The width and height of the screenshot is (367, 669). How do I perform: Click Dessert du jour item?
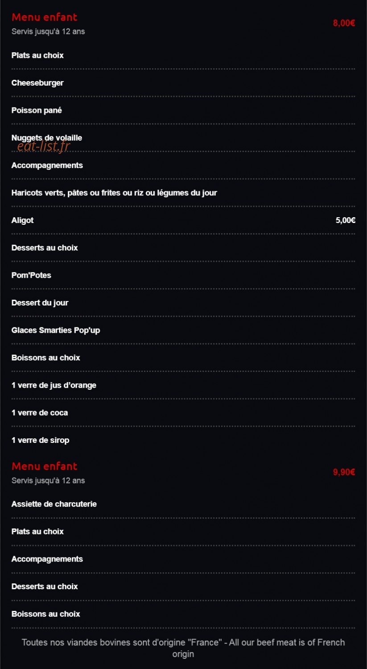pos(40,303)
